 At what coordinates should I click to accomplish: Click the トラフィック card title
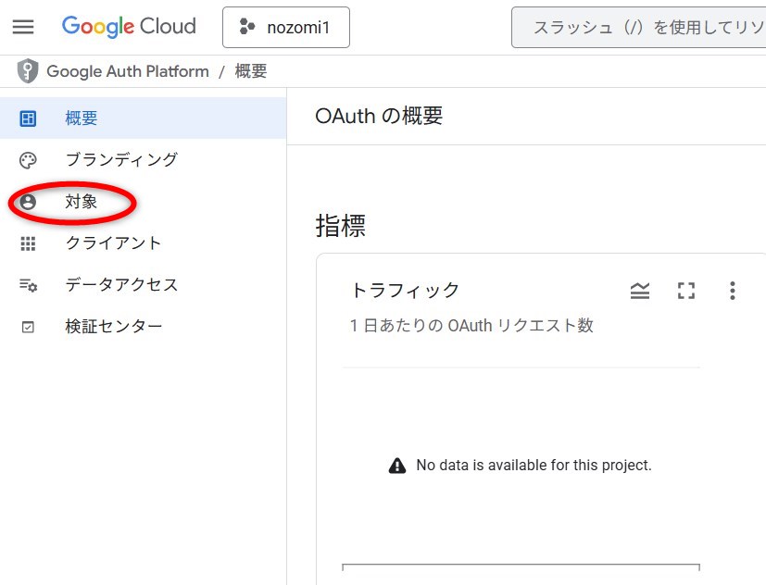[405, 291]
